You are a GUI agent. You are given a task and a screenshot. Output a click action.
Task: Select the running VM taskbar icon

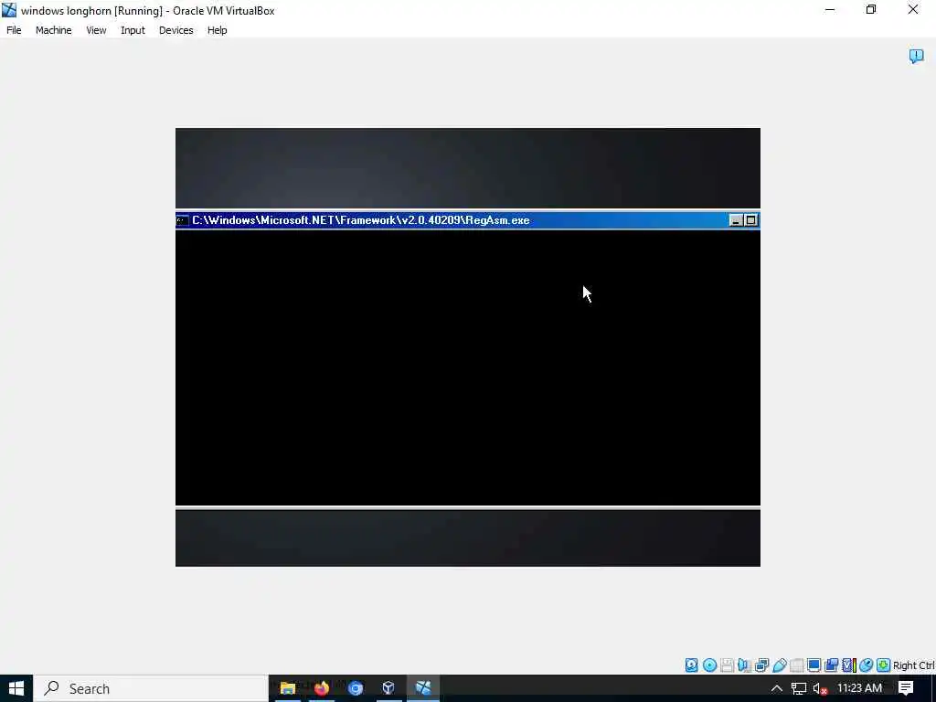pos(423,688)
